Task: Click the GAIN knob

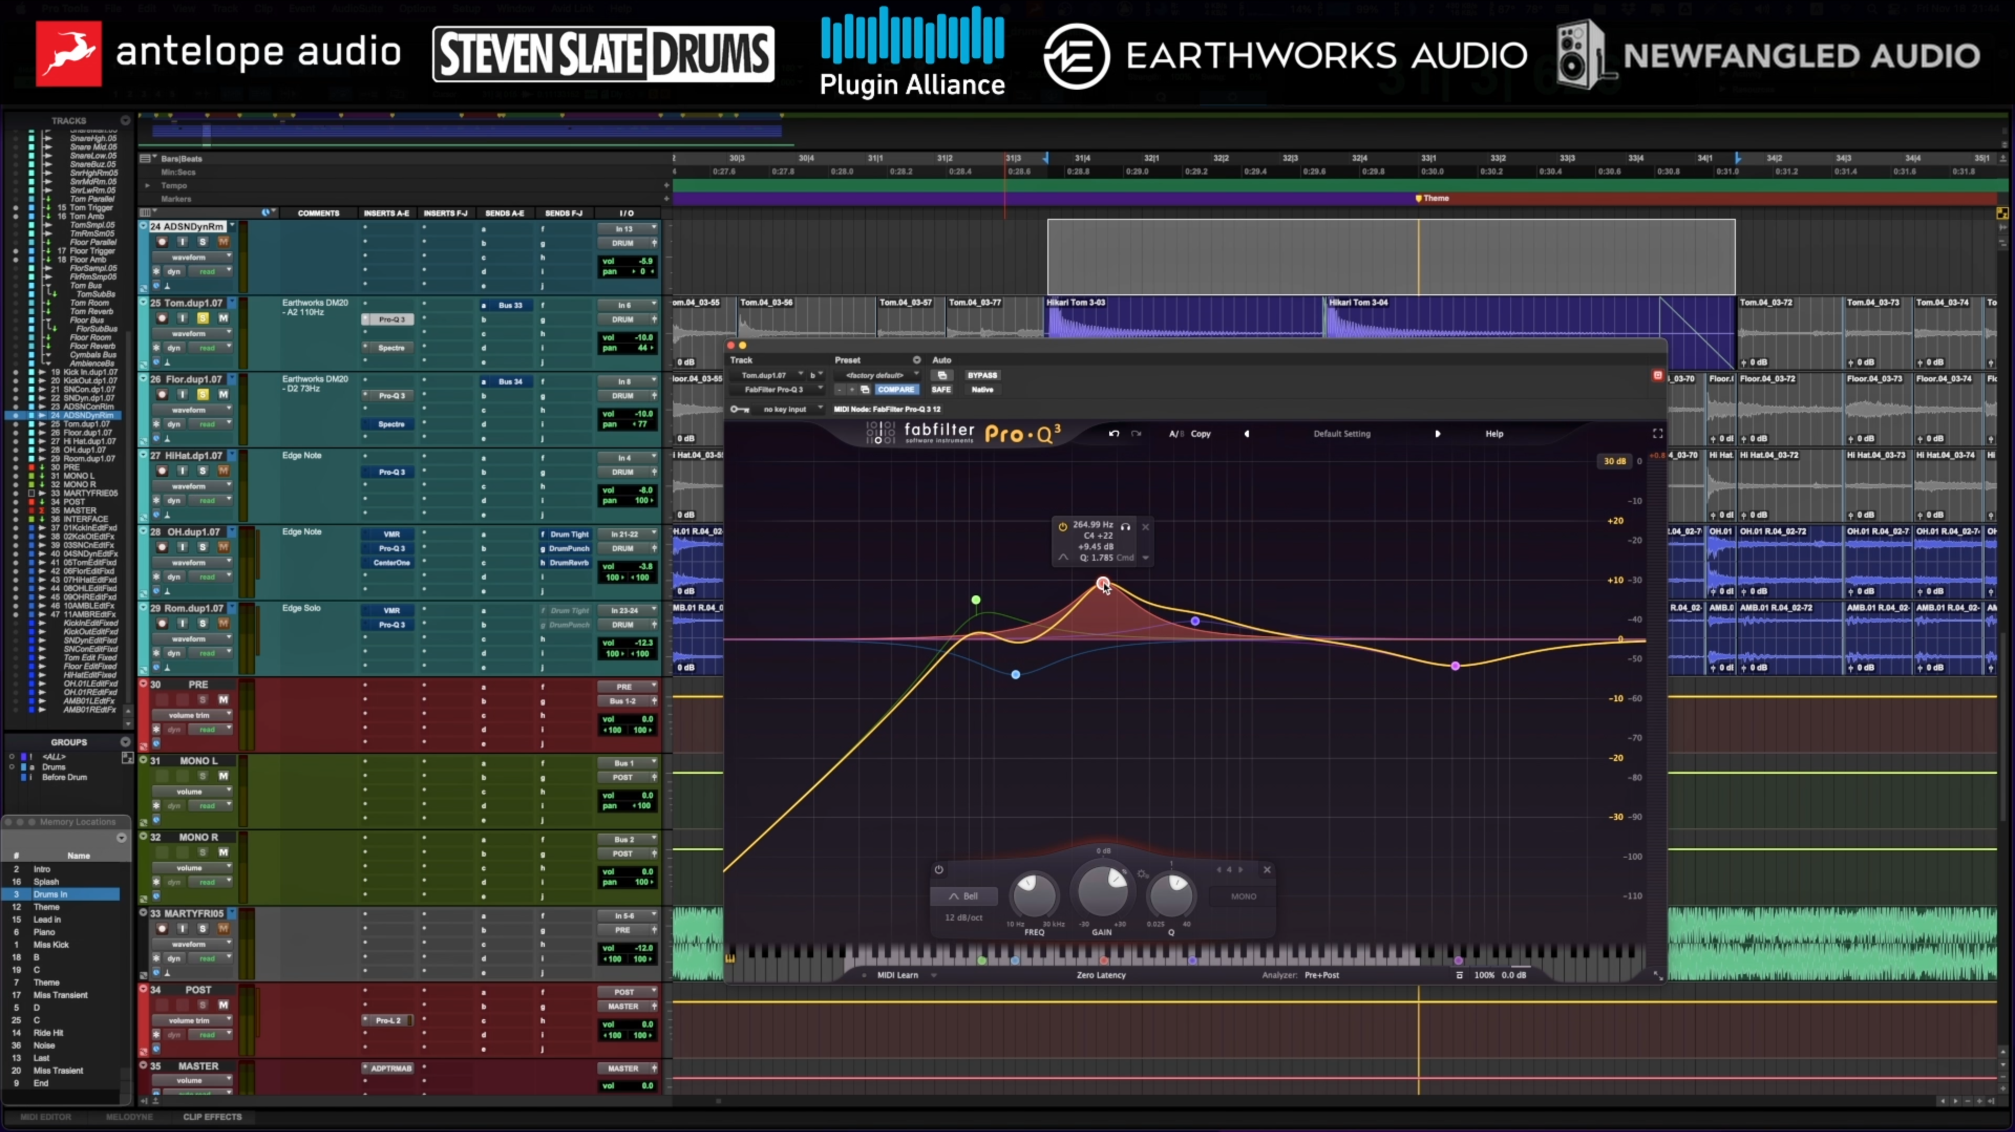Action: (x=1103, y=891)
